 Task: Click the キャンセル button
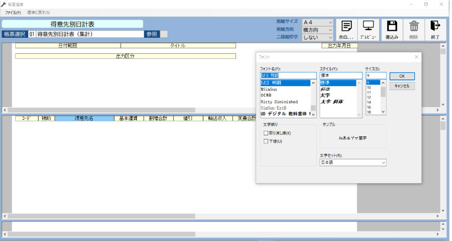402,86
